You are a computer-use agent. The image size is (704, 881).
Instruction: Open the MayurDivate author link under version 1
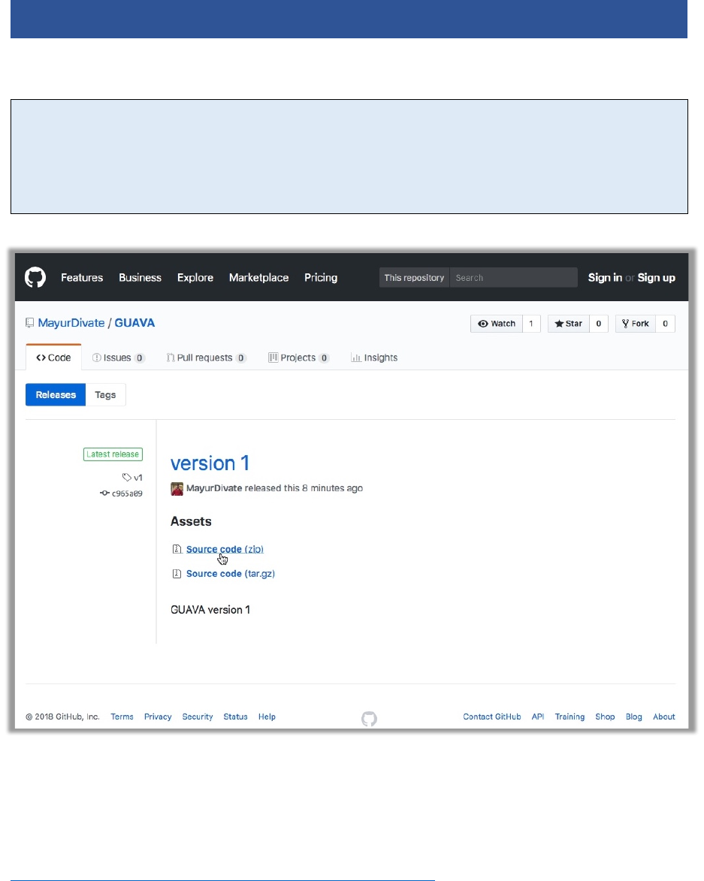click(214, 488)
